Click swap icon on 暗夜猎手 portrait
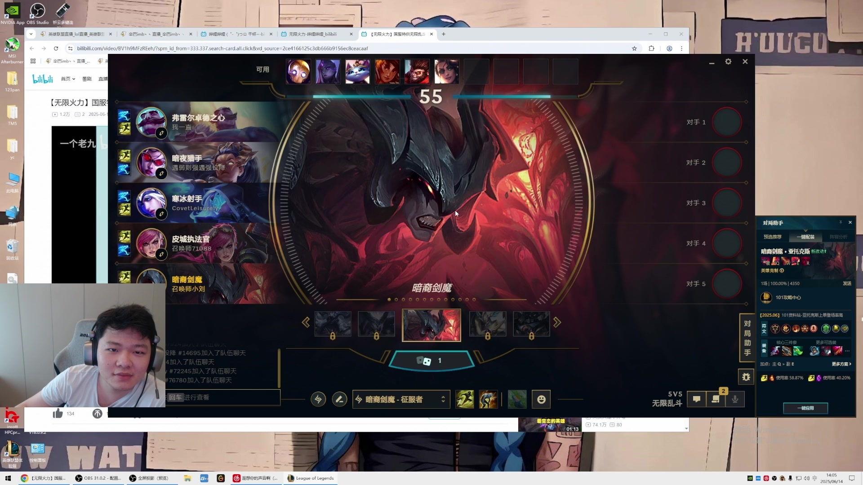The image size is (863, 485). (161, 173)
